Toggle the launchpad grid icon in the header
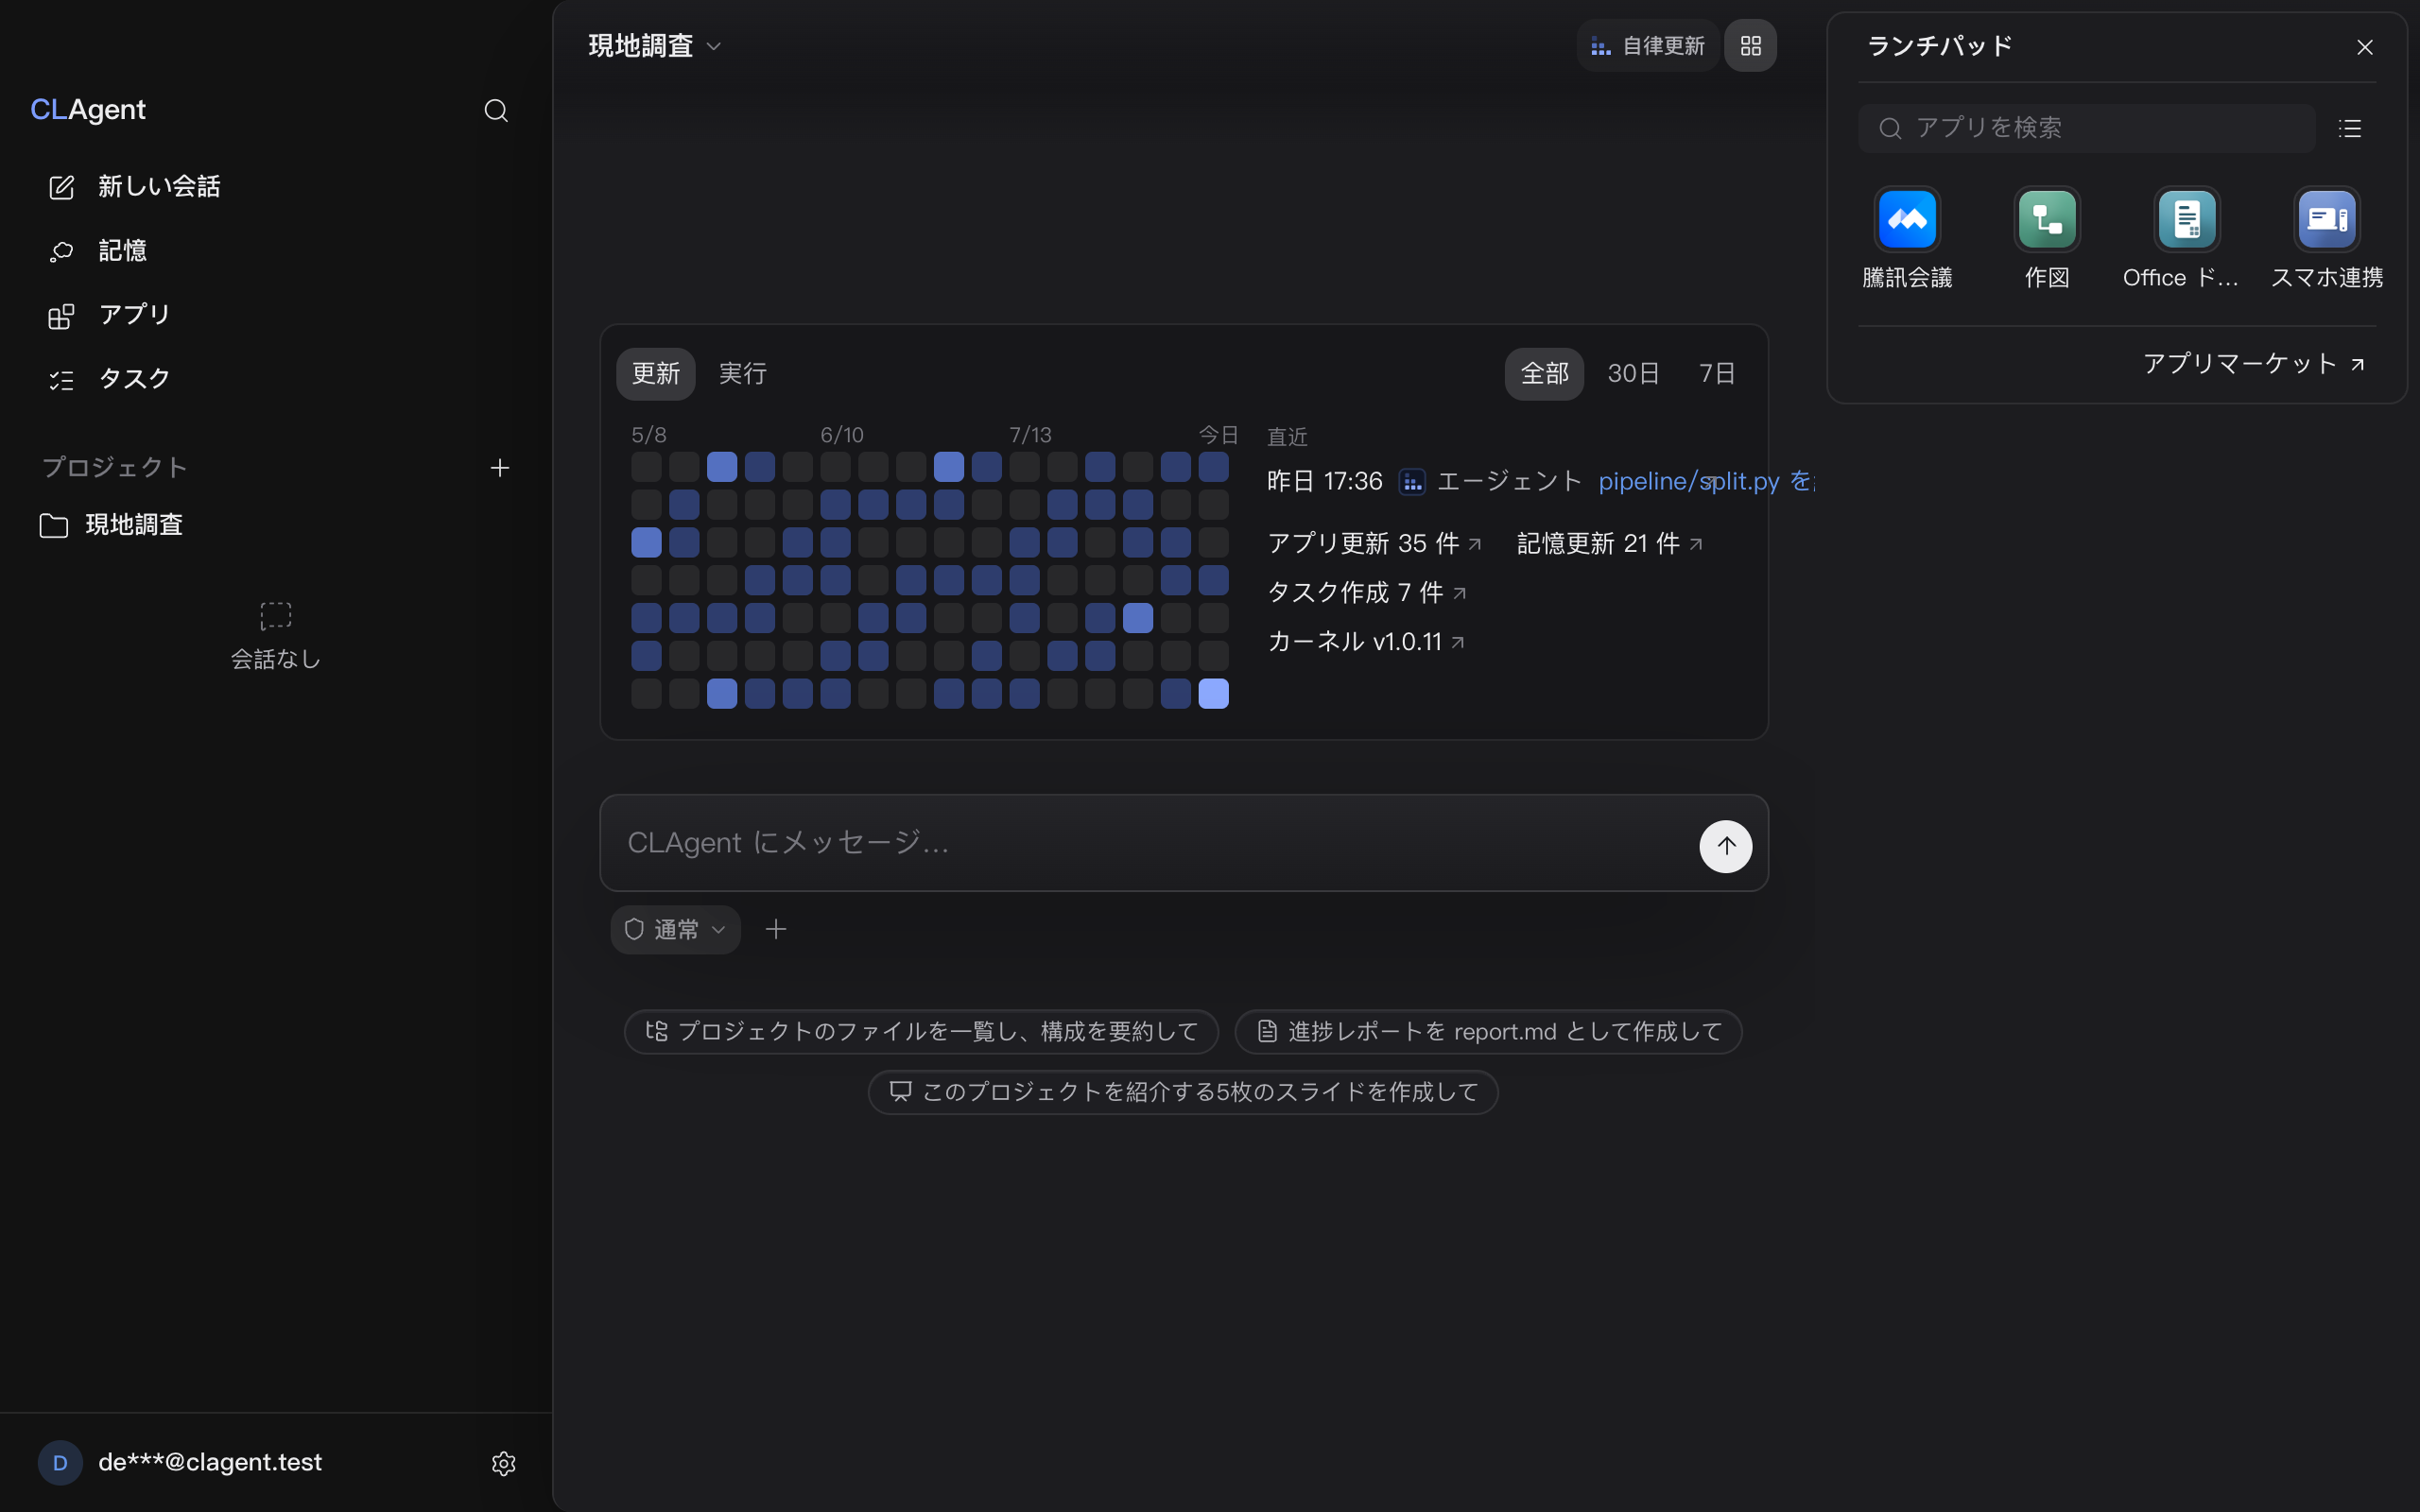The width and height of the screenshot is (2420, 1512). (1750, 46)
